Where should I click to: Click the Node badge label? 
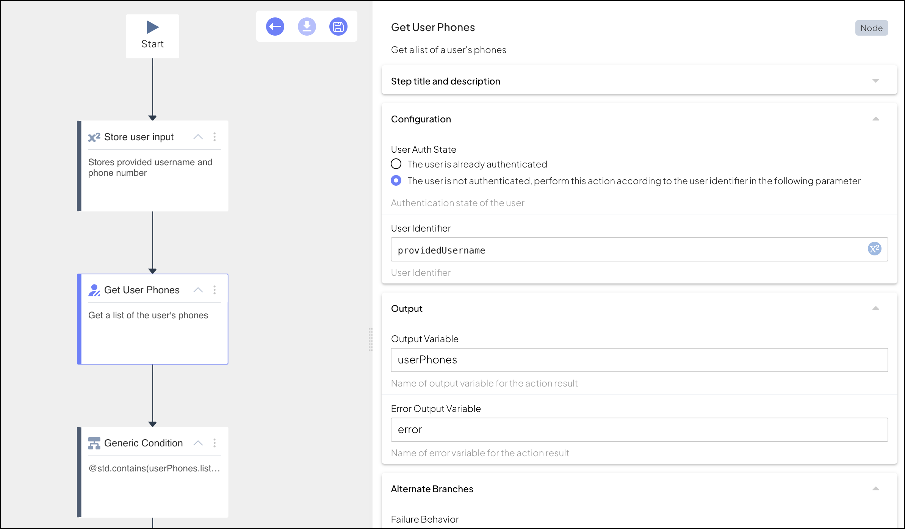[x=871, y=28]
